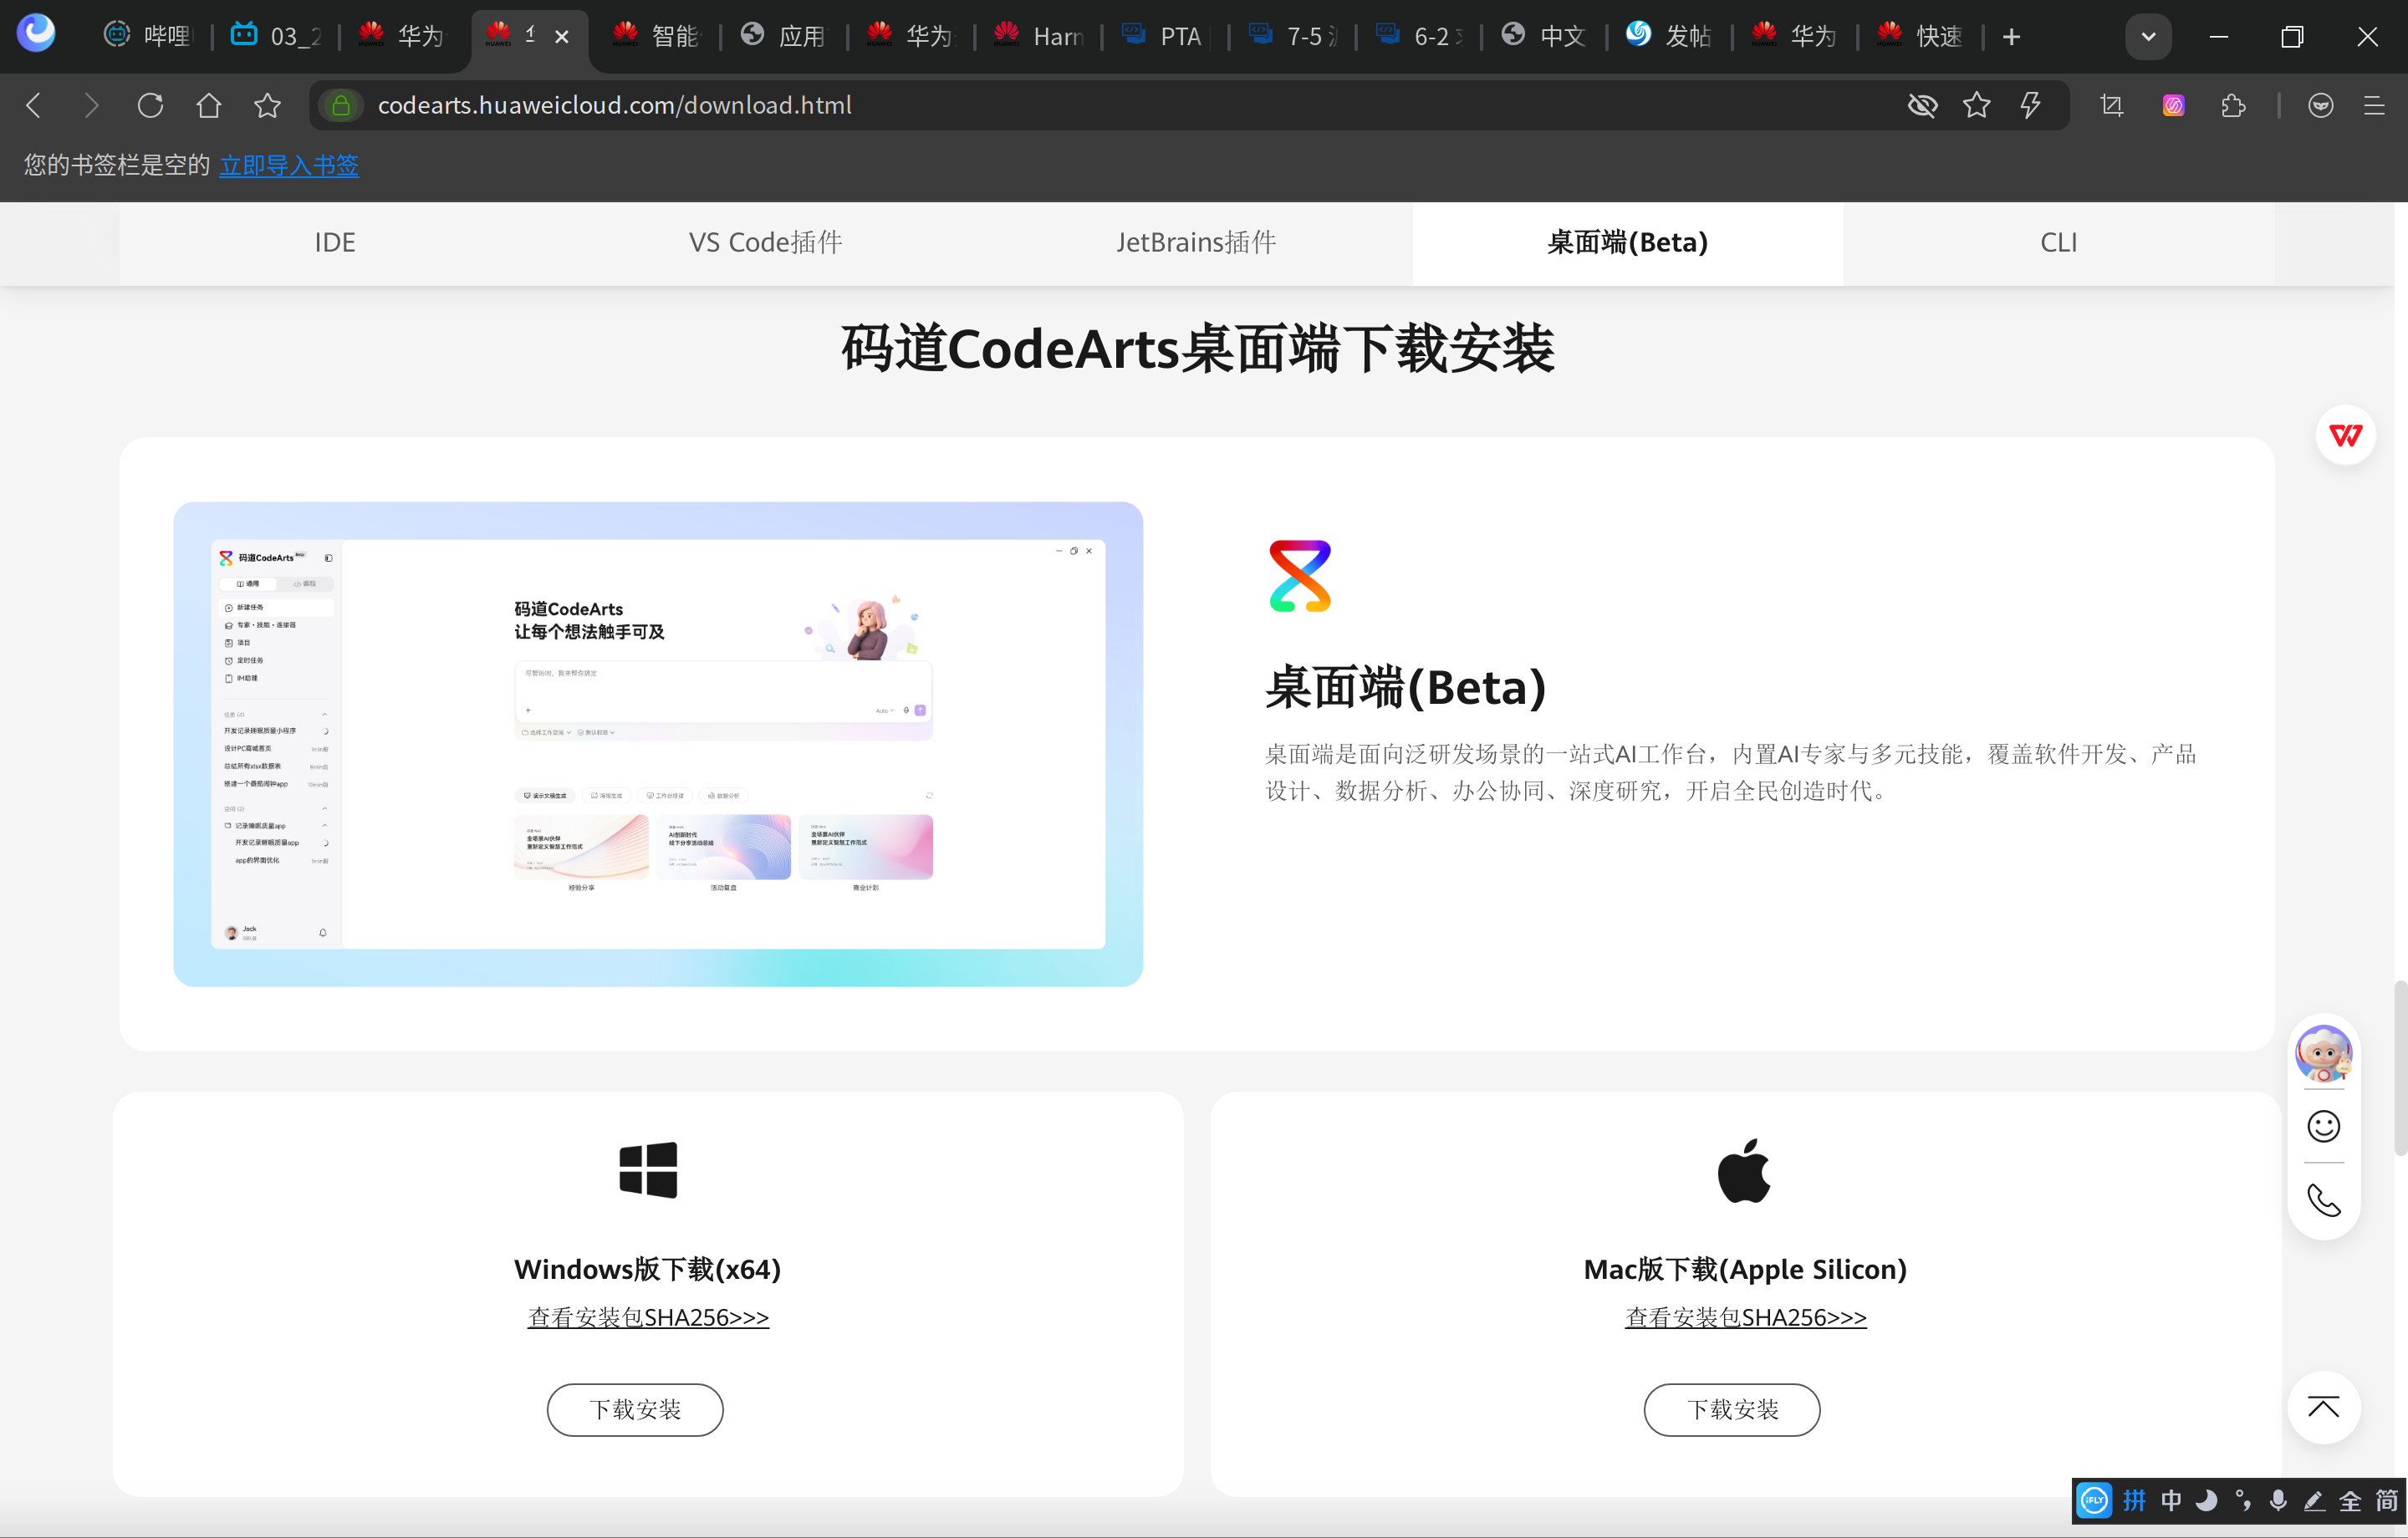Open a new tab with plus button
This screenshot has height=1538, width=2408.
tap(2012, 37)
